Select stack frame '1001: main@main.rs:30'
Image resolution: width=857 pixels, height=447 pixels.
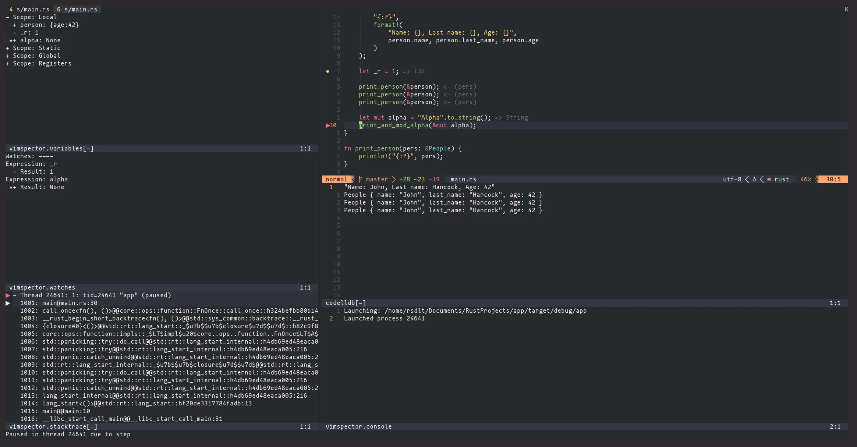(x=59, y=303)
